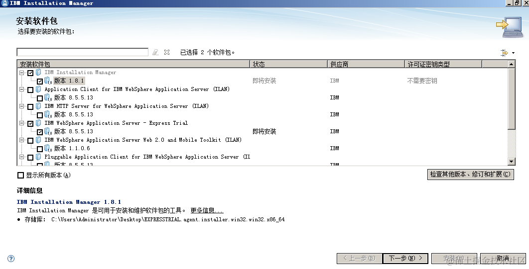
Task: Enable the 显示所有版本 checkbox
Action: pyautogui.click(x=20, y=175)
